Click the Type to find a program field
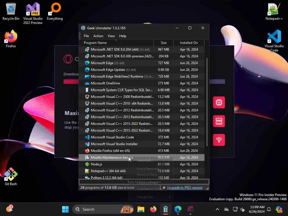Screen dimensions: 288x216 point(144,182)
